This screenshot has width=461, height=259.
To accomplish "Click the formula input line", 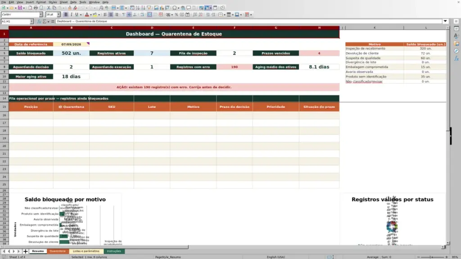I will tap(249, 22).
